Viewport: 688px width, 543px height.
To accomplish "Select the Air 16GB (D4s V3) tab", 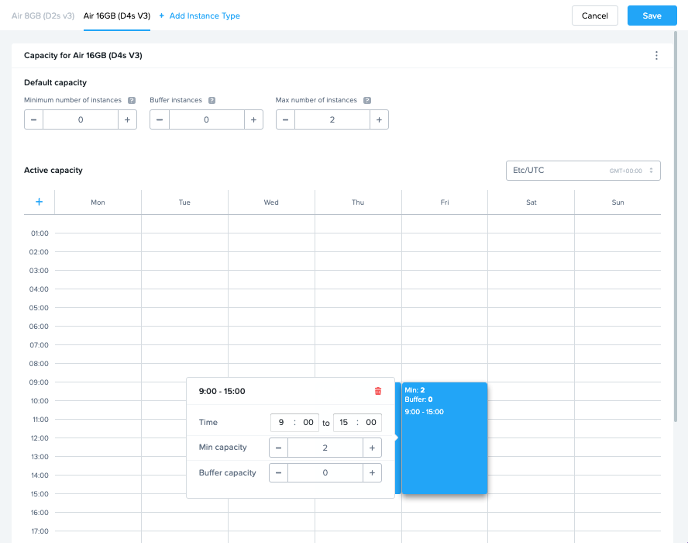I will pyautogui.click(x=117, y=16).
